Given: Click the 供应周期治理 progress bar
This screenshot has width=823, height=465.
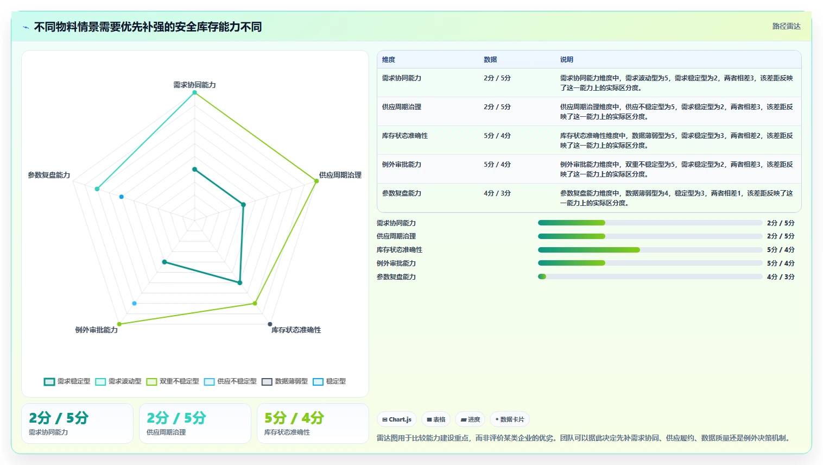Looking at the screenshot, I should (x=650, y=236).
